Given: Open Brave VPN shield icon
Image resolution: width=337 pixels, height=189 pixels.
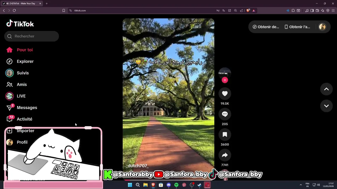Looking at the screenshot, I should (328, 10).
